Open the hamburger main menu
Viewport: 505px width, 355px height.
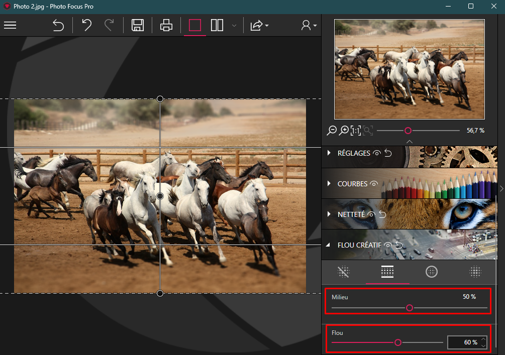pyautogui.click(x=10, y=25)
